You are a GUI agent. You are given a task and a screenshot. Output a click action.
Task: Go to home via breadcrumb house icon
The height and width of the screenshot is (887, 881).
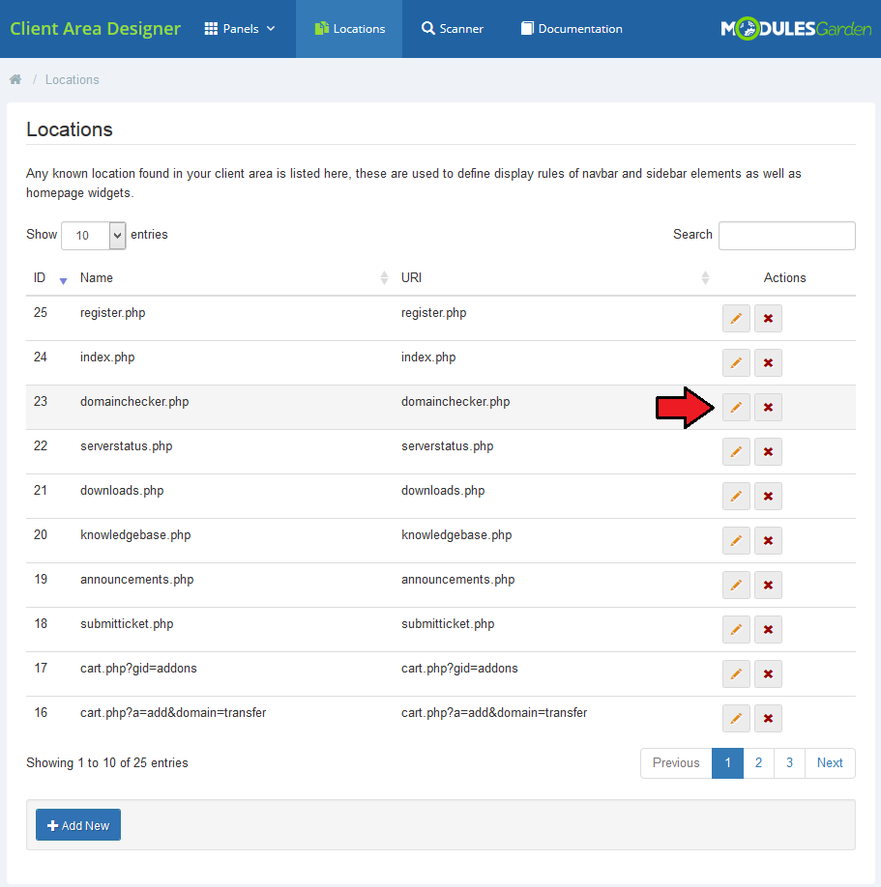(x=15, y=79)
